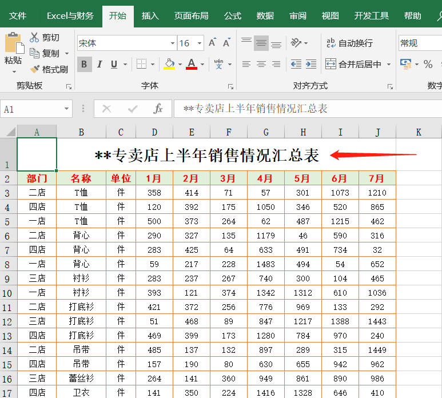Open the 帮助 help tab

pyautogui.click(x=412, y=16)
